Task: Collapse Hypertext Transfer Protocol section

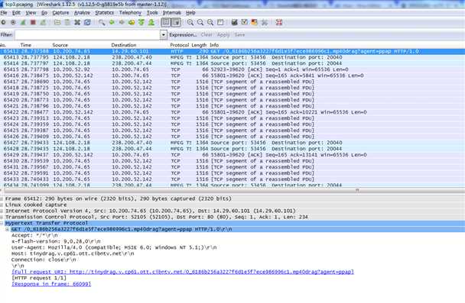Action: (2, 223)
